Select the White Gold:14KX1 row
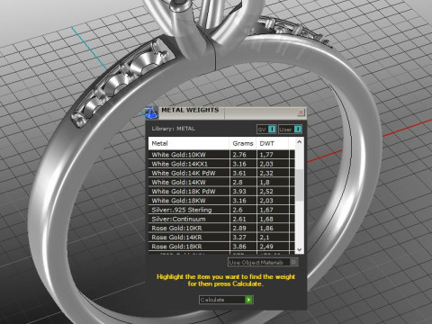The height and width of the screenshot is (324, 432). point(221,164)
